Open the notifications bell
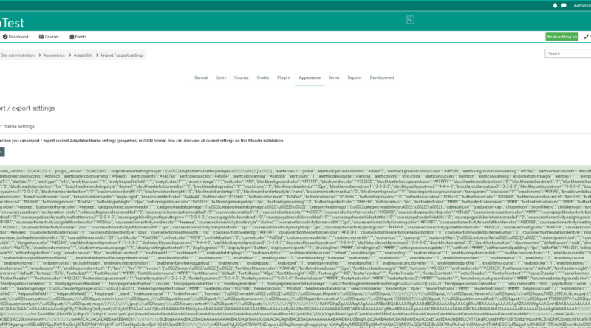Image resolution: width=591 pixels, height=328 pixels. [555, 5]
